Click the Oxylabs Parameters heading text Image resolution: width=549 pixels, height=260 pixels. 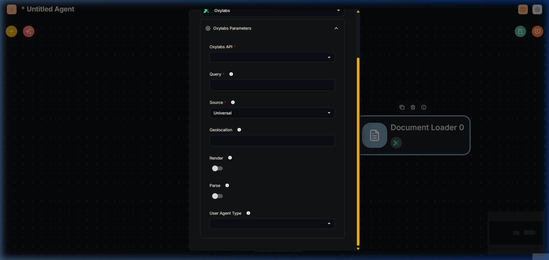coord(232,28)
